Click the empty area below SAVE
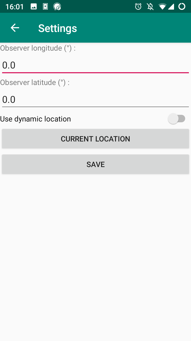Viewport: 191px width, 341px height. (x=95, y=253)
